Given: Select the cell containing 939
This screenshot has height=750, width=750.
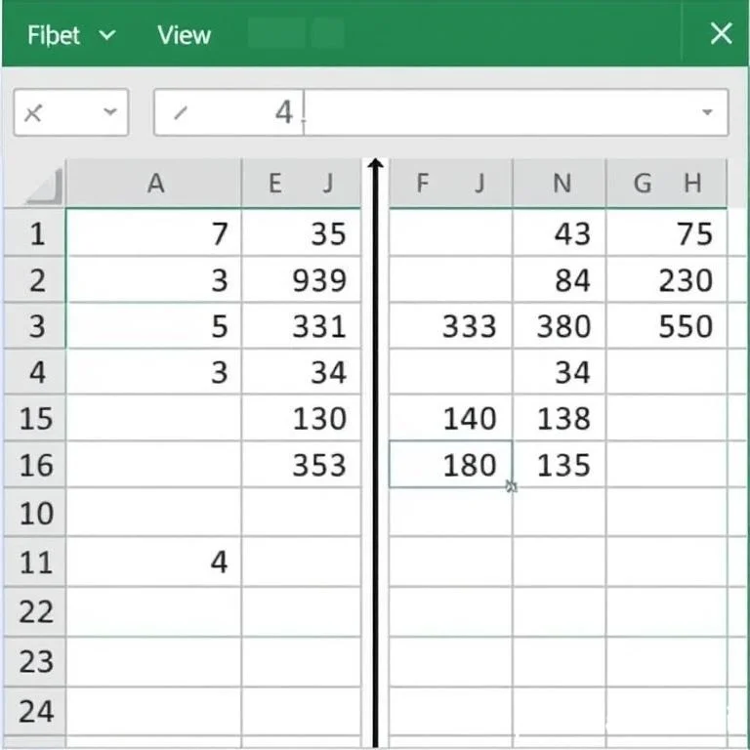Looking at the screenshot, I should click(x=302, y=281).
